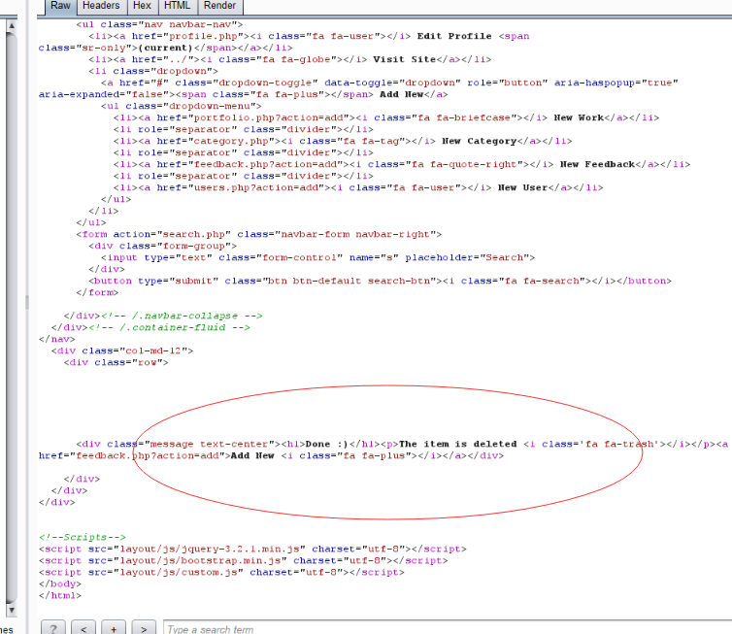
Task: Switch to the Raw tab
Action: pyautogui.click(x=60, y=6)
